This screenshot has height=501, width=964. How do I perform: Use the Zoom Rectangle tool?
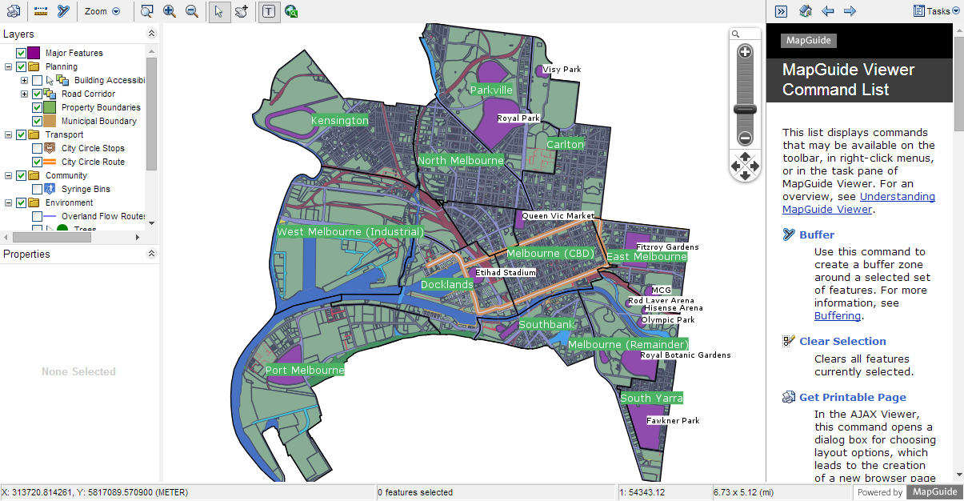pos(146,11)
